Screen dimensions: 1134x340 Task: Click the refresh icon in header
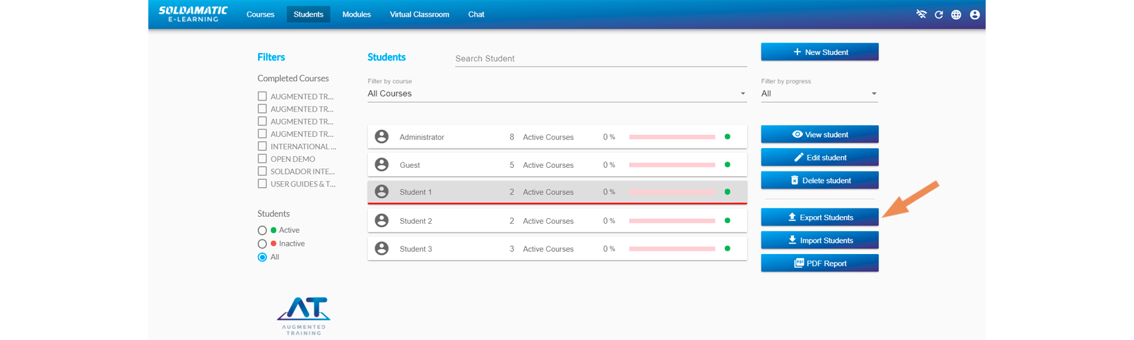pos(939,14)
